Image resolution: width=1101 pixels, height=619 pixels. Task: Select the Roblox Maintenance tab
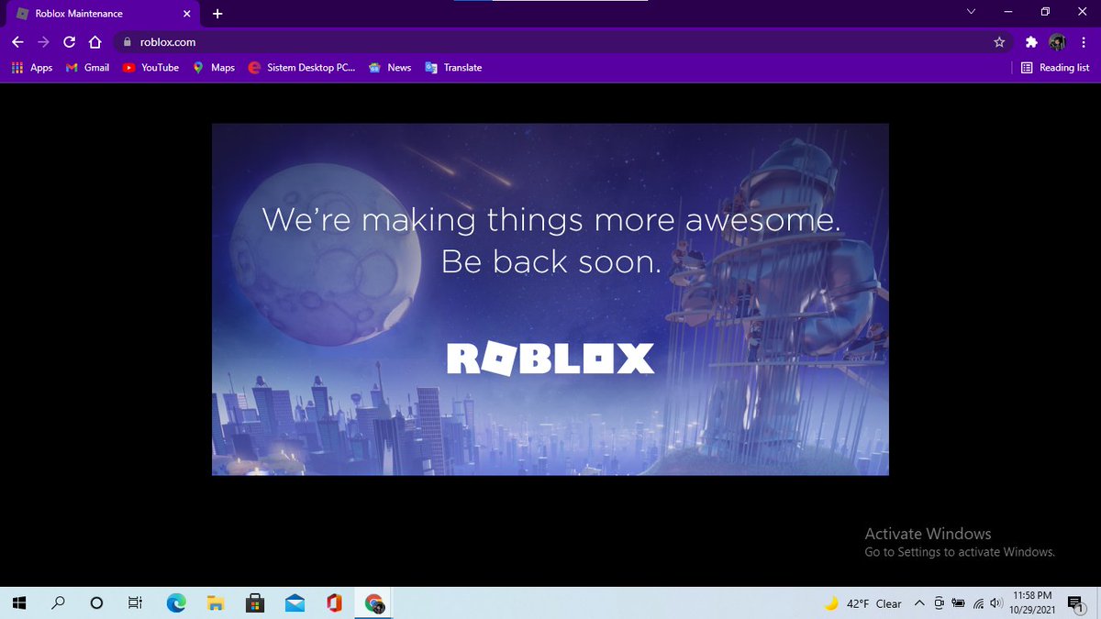[x=103, y=14]
